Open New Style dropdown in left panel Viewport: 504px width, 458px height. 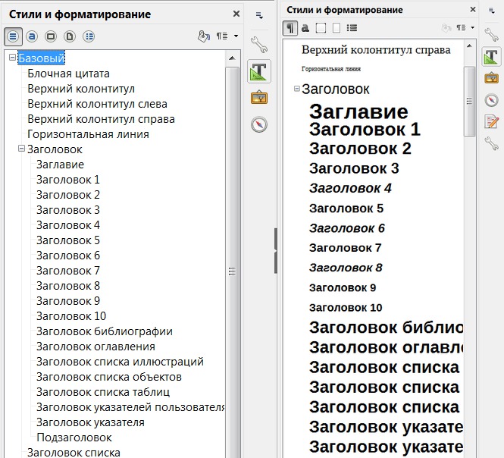[x=227, y=36]
